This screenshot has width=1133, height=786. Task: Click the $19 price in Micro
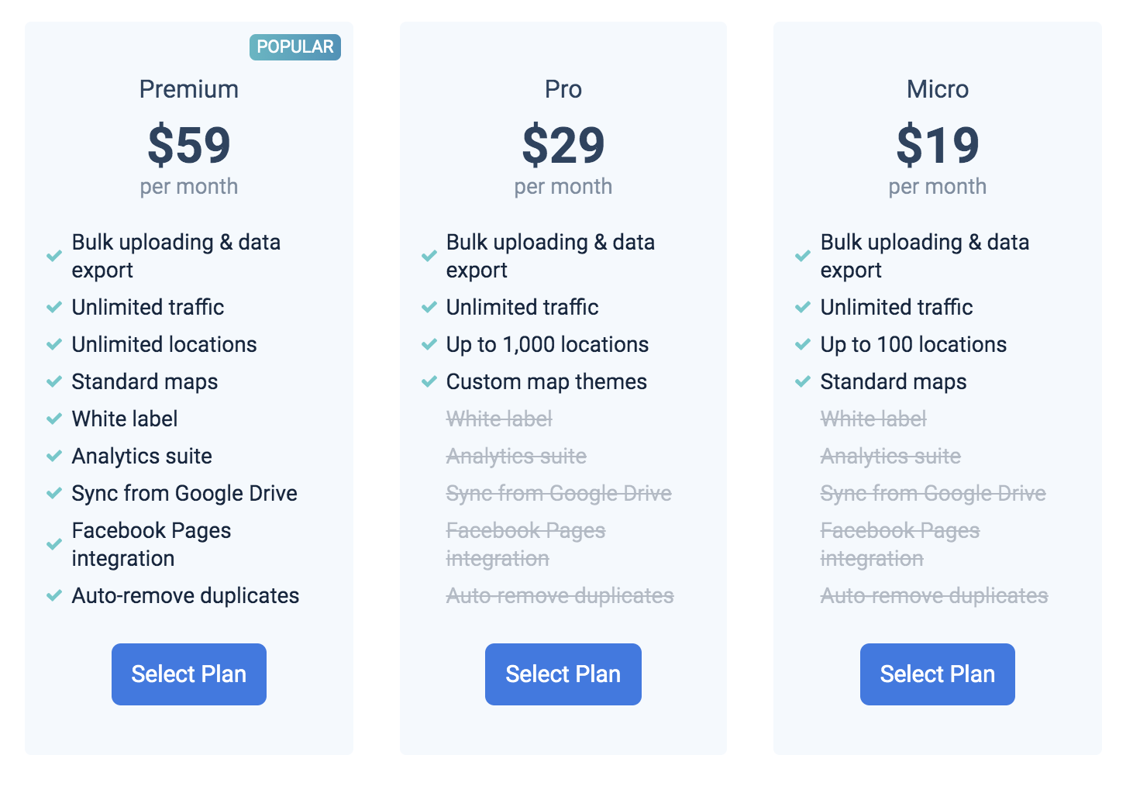pos(938,145)
